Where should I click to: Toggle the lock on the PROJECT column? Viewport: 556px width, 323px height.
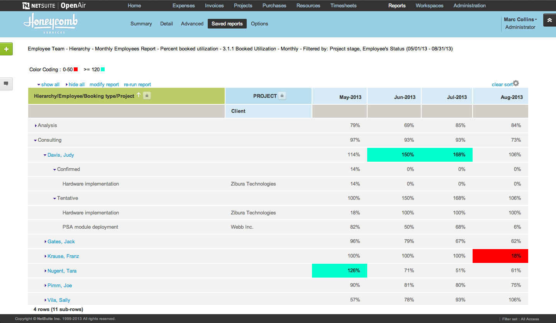point(282,95)
